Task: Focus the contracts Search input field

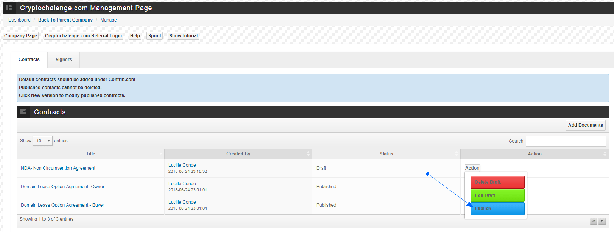Action: coord(566,141)
